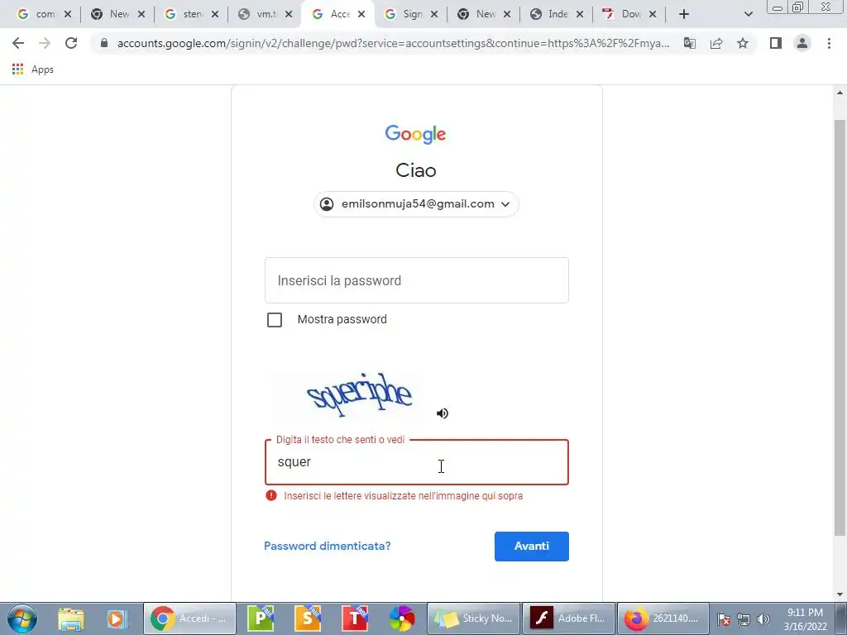Go back with the back arrow
The image size is (847, 635).
pyautogui.click(x=18, y=43)
